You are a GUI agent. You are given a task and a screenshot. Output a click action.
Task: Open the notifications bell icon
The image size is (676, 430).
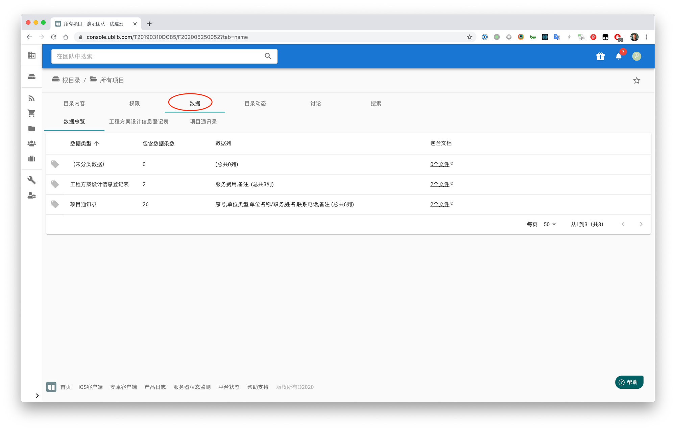pyautogui.click(x=618, y=56)
